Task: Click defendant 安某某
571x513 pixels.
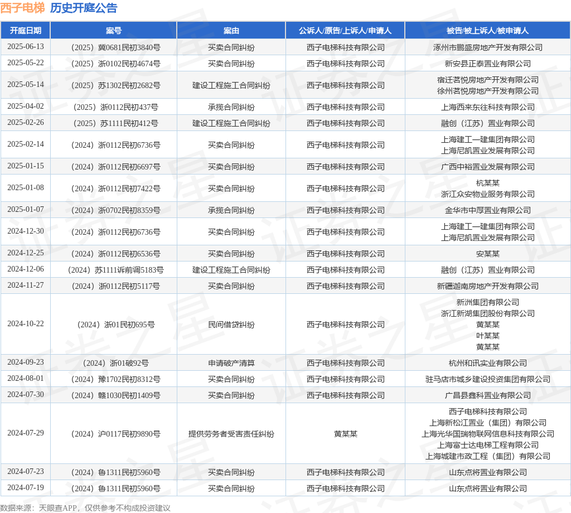Action: (487, 254)
